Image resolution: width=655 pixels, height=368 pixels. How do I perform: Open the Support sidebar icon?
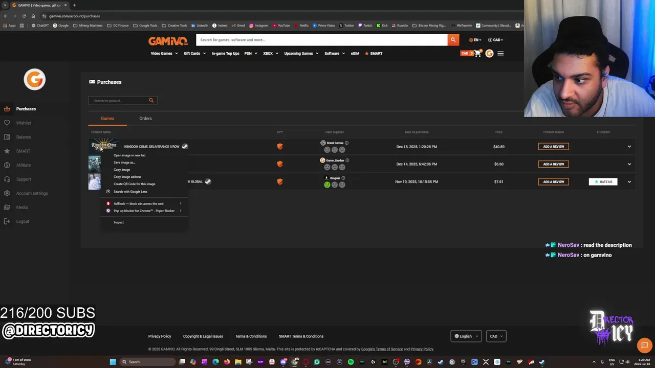pos(7,179)
